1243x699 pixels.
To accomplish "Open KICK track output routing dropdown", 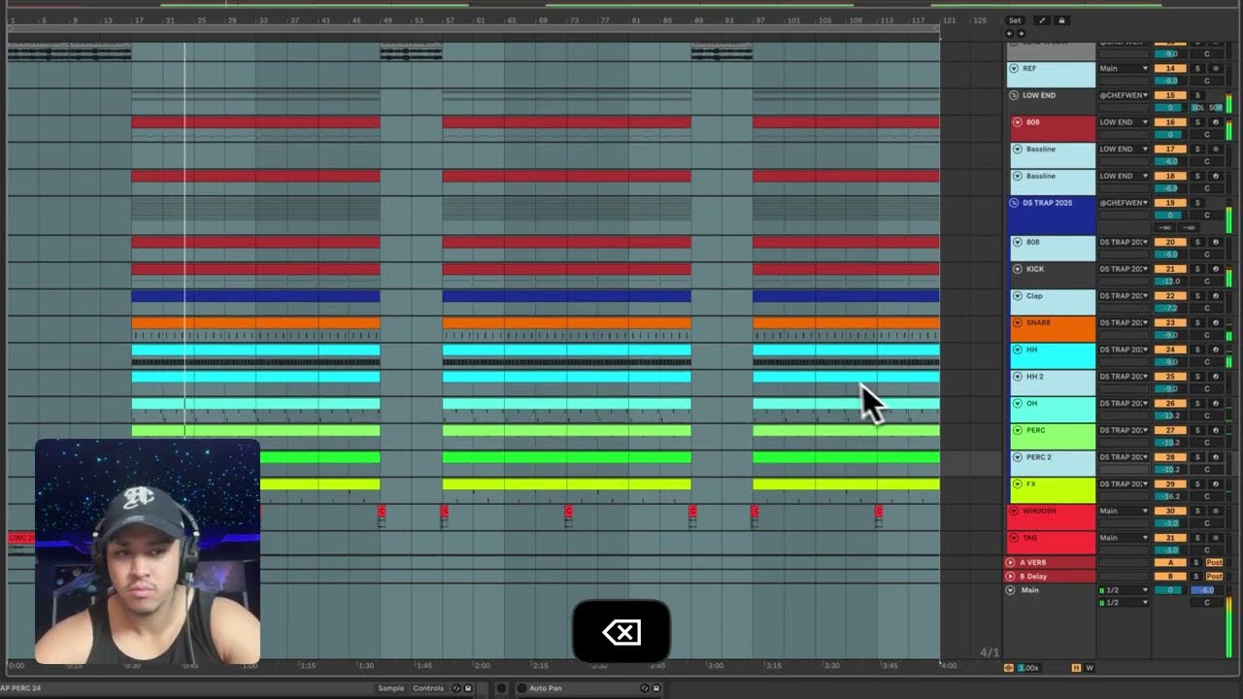I will (1124, 269).
